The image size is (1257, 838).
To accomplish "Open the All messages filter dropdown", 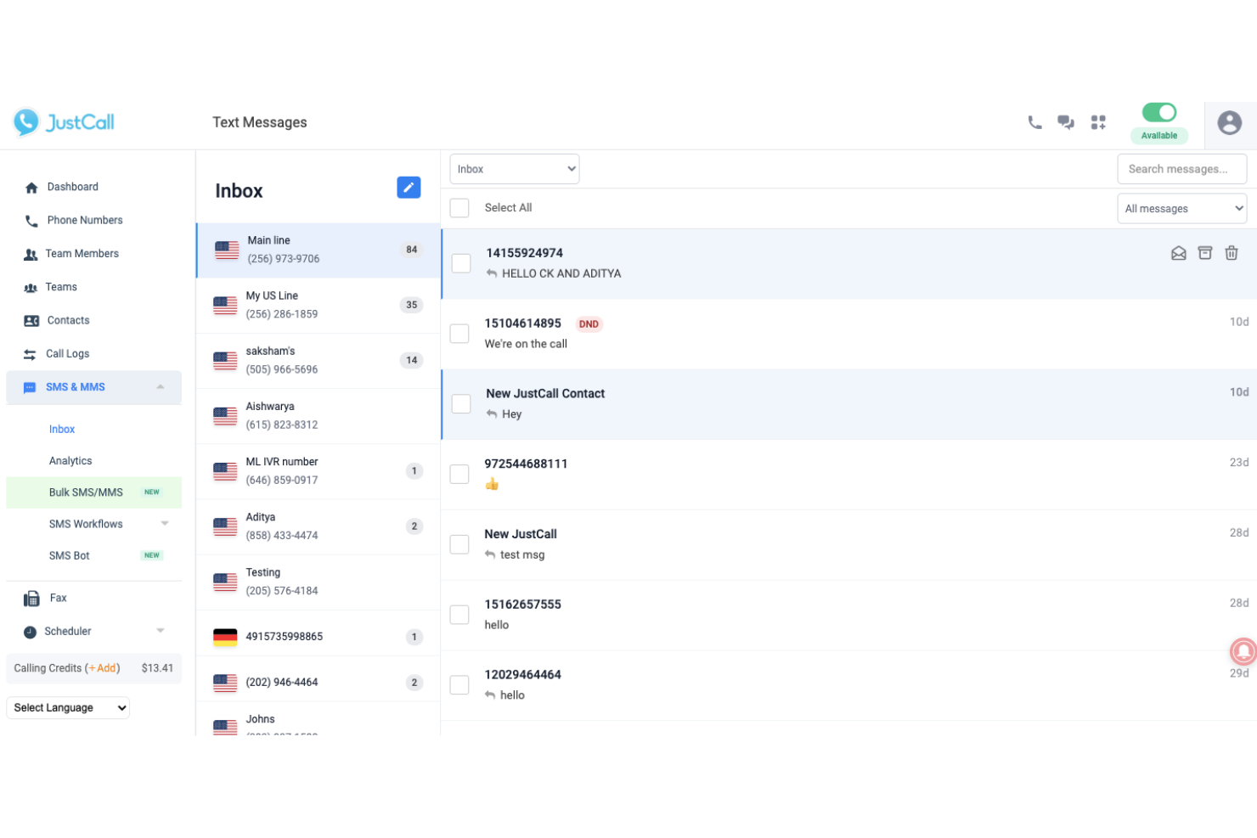I will [x=1181, y=208].
